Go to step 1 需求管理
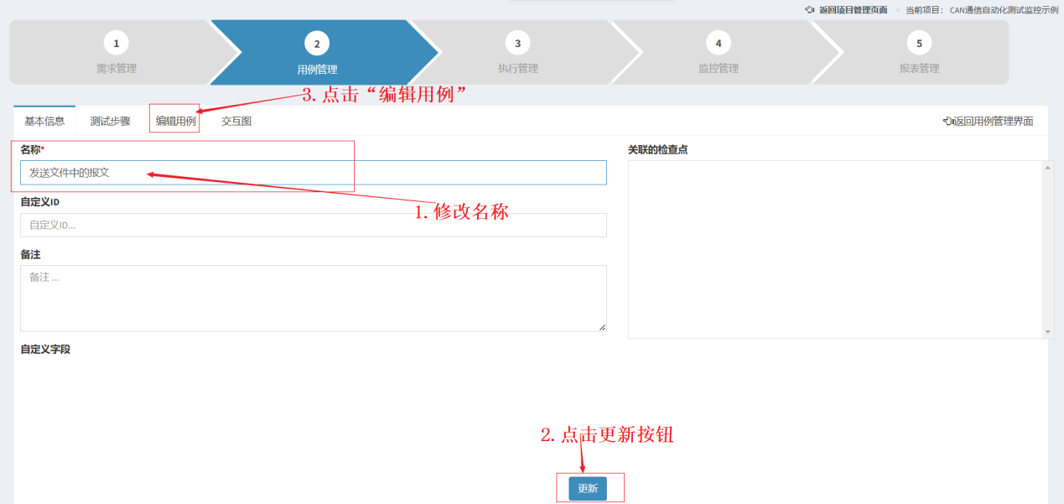1064x504 pixels. [x=116, y=52]
